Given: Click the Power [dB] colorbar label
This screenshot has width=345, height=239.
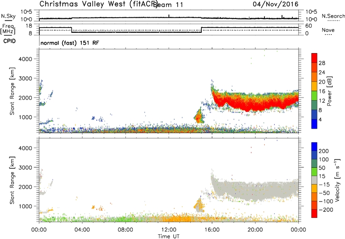Looking at the screenshot, I should click(329, 91).
